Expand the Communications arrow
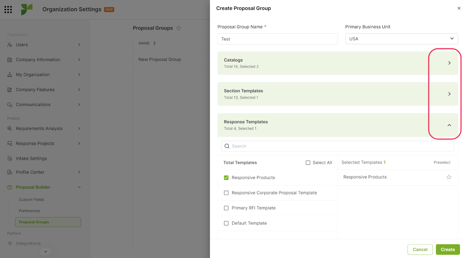This screenshot has width=465, height=258. click(79, 105)
